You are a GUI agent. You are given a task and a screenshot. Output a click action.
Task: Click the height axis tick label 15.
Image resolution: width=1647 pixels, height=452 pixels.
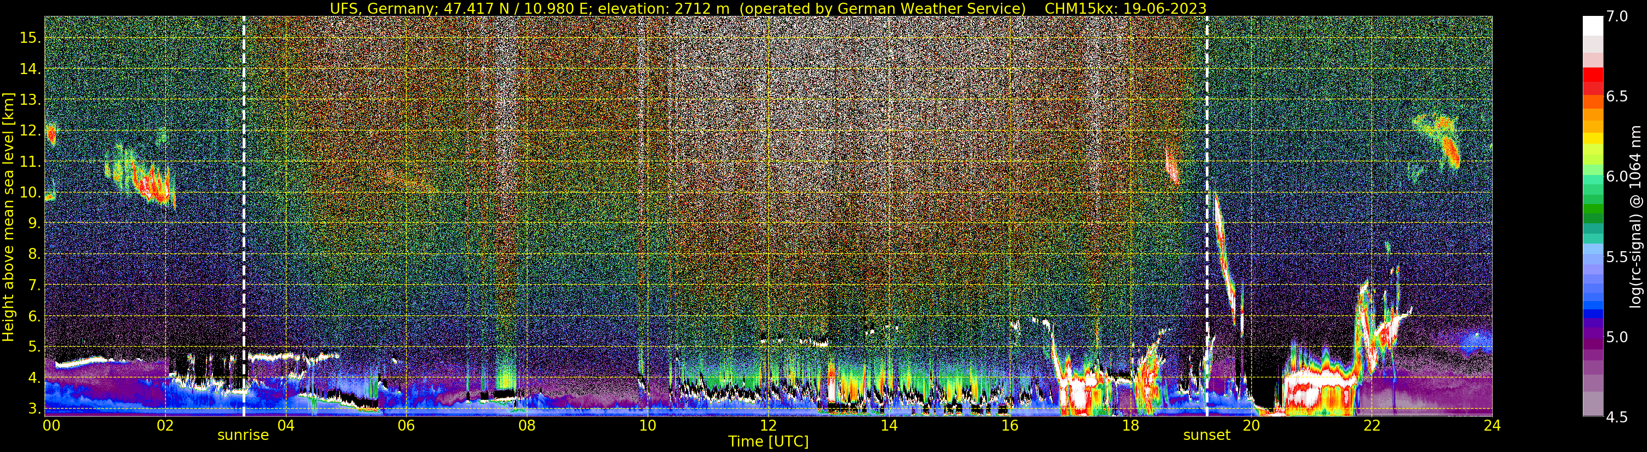[30, 38]
